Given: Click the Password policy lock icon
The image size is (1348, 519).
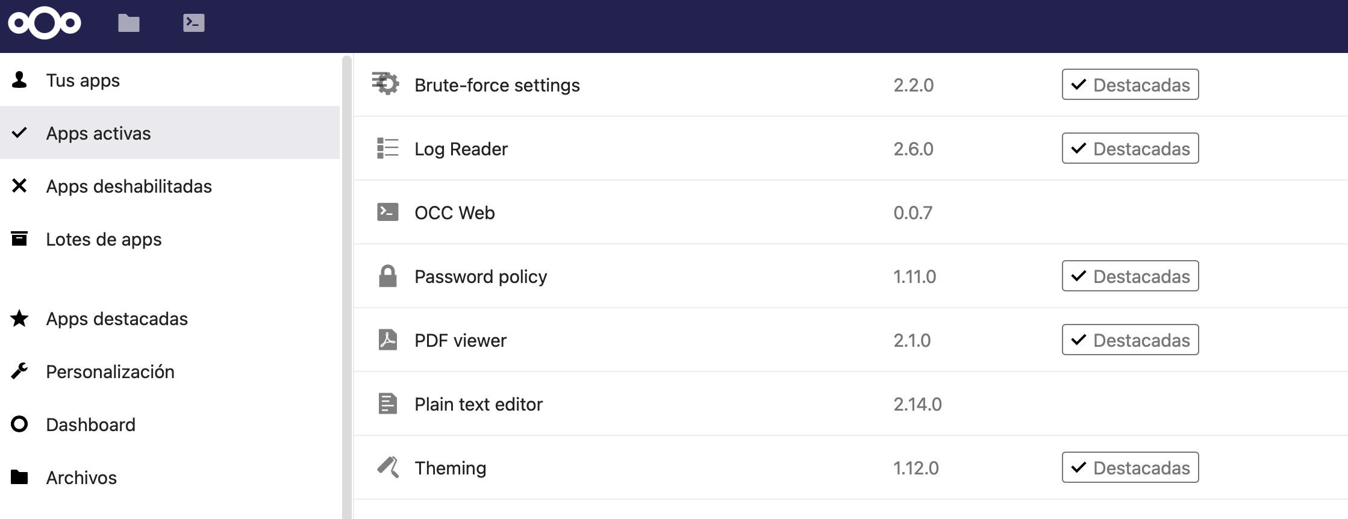Looking at the screenshot, I should (387, 276).
